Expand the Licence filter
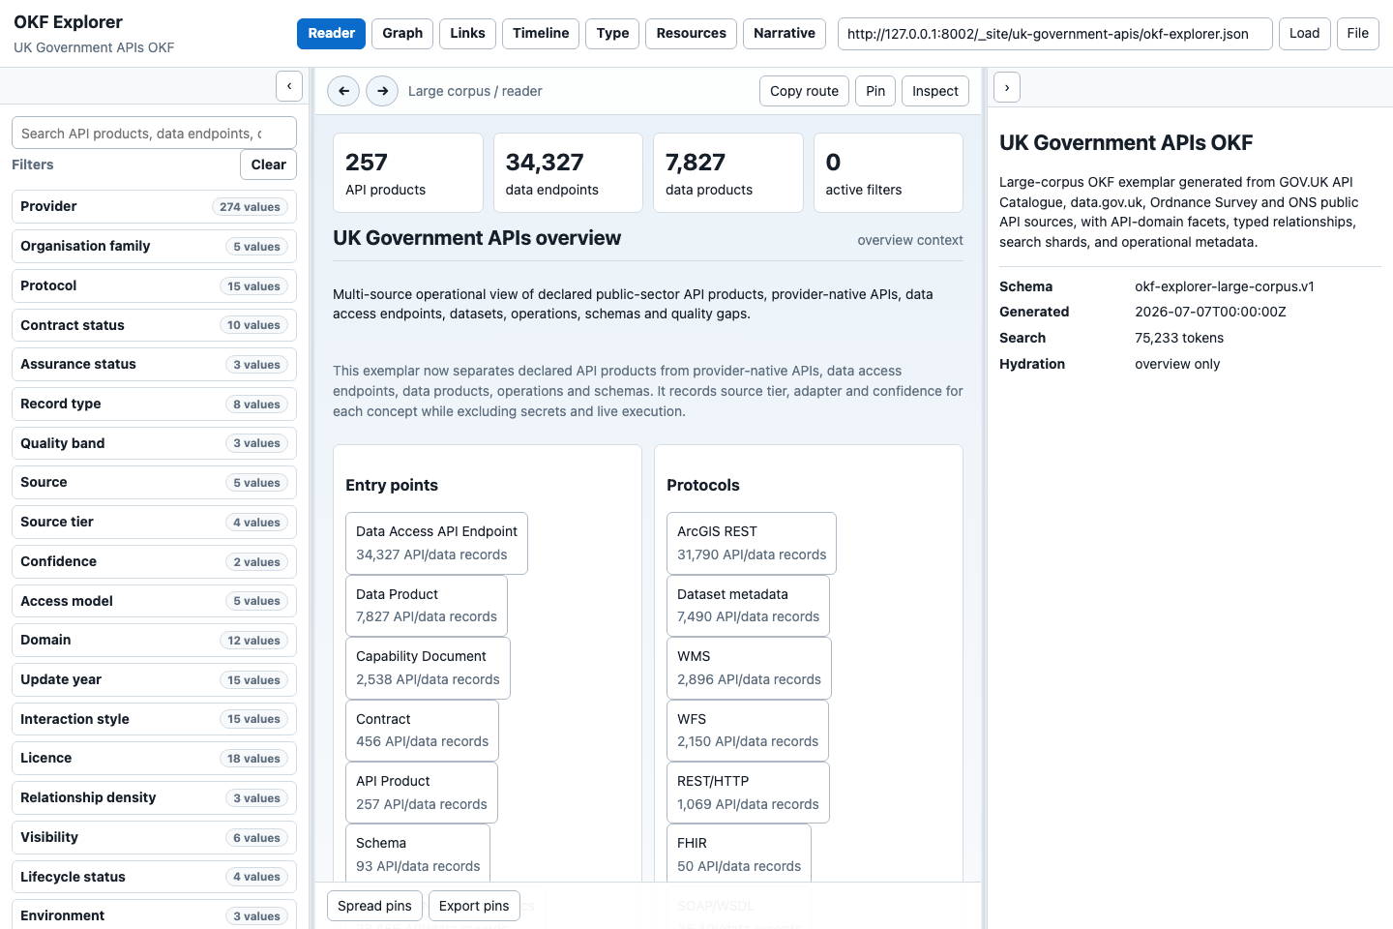The height and width of the screenshot is (929, 1393). click(x=154, y=758)
